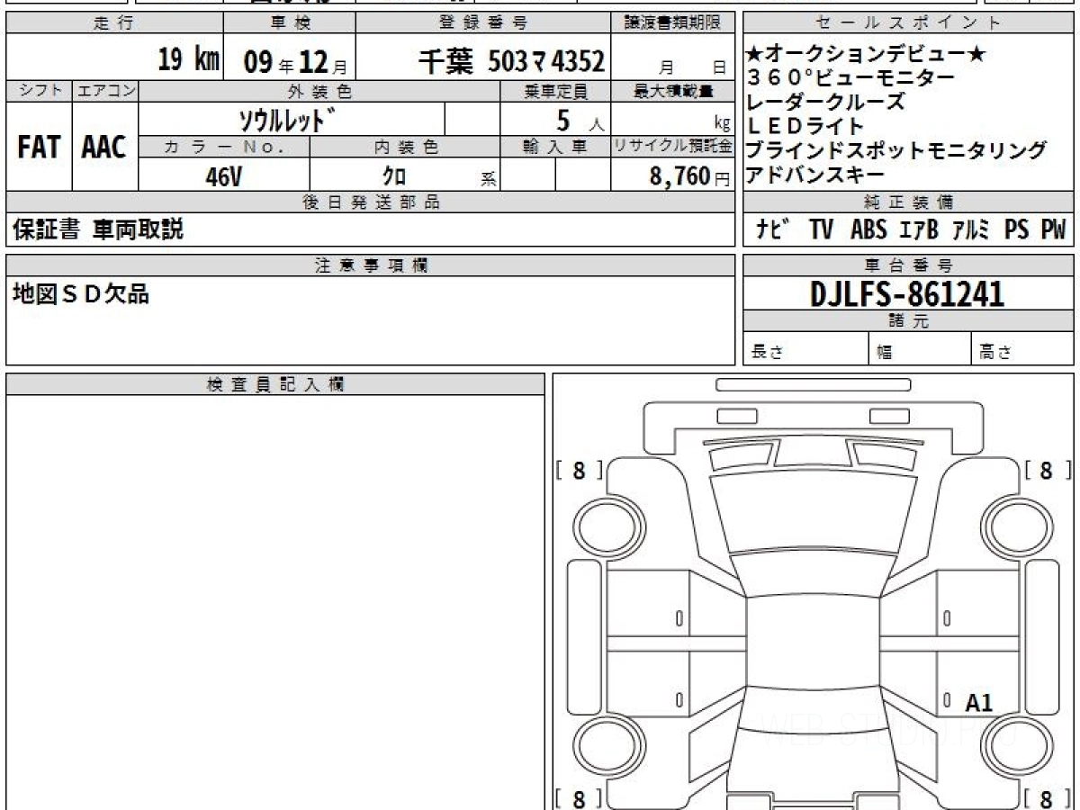Click the 内装色 header
This screenshot has width=1080, height=810.
[405, 147]
